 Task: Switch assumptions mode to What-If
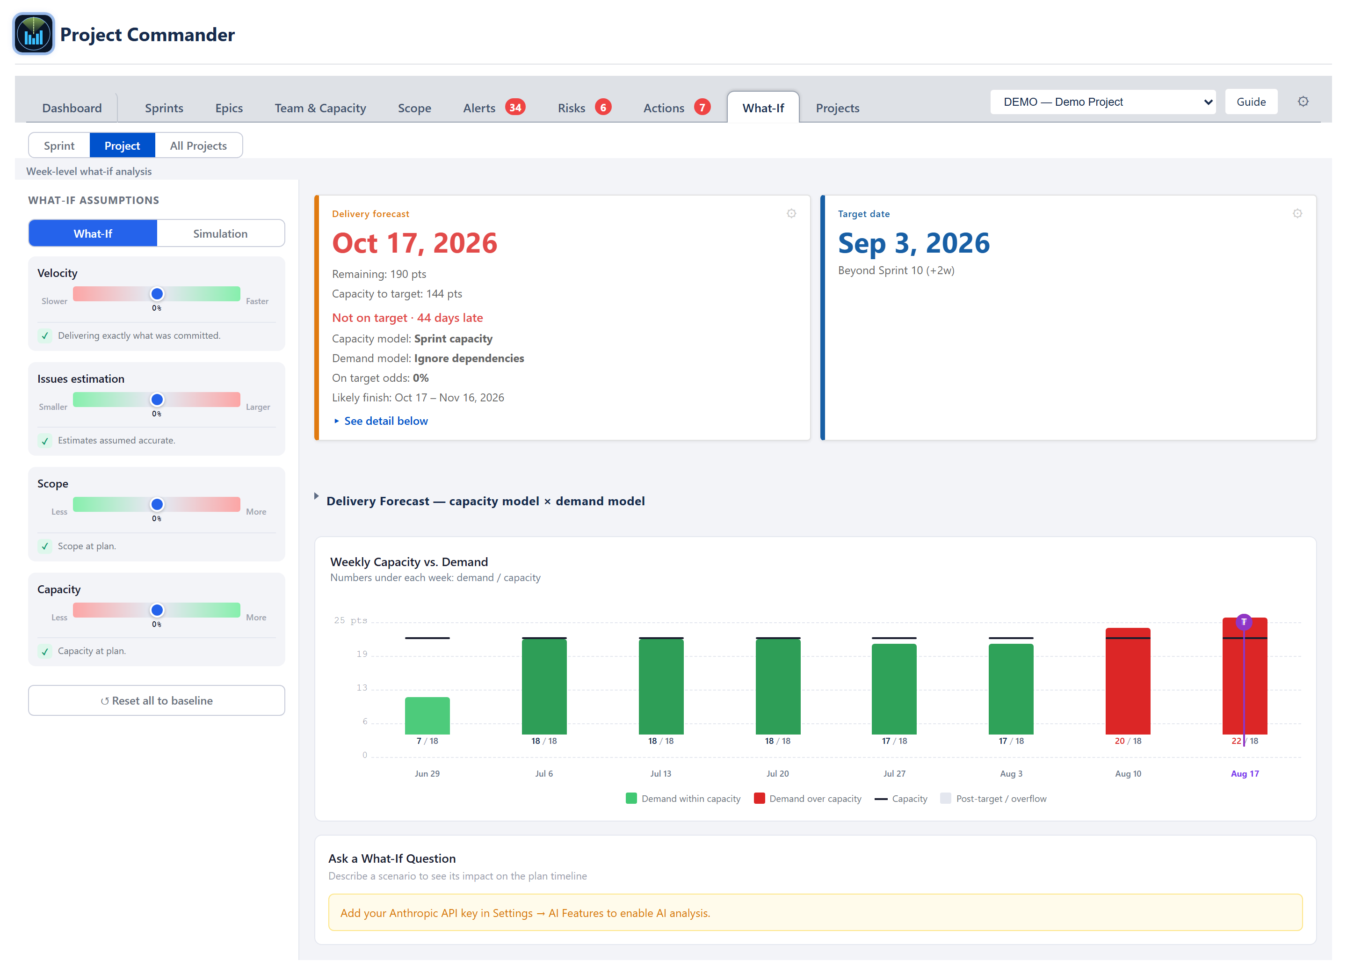93,233
